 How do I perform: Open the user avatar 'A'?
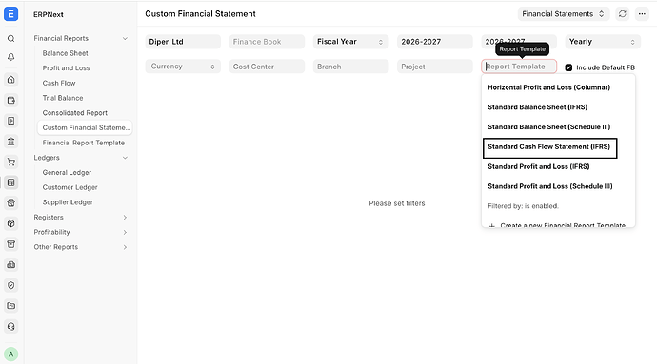pos(10,354)
